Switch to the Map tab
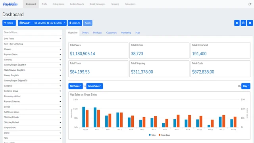 (x=138, y=33)
